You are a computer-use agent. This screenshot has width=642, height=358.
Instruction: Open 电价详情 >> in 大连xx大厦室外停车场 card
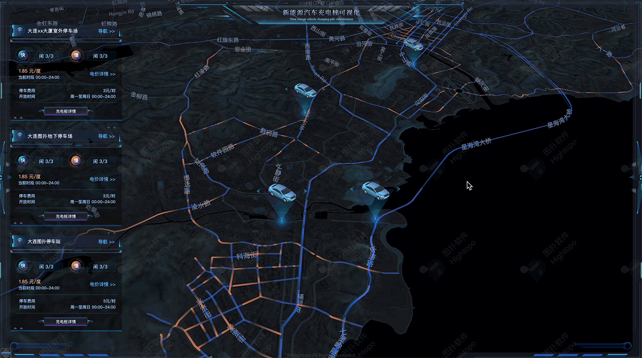tap(102, 74)
